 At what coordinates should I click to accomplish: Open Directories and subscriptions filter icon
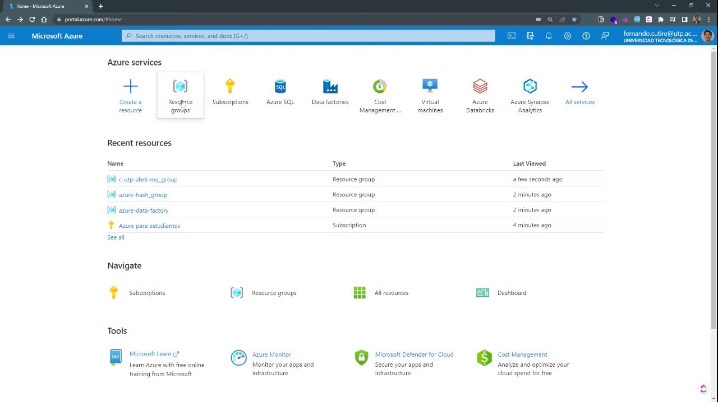pyautogui.click(x=530, y=36)
